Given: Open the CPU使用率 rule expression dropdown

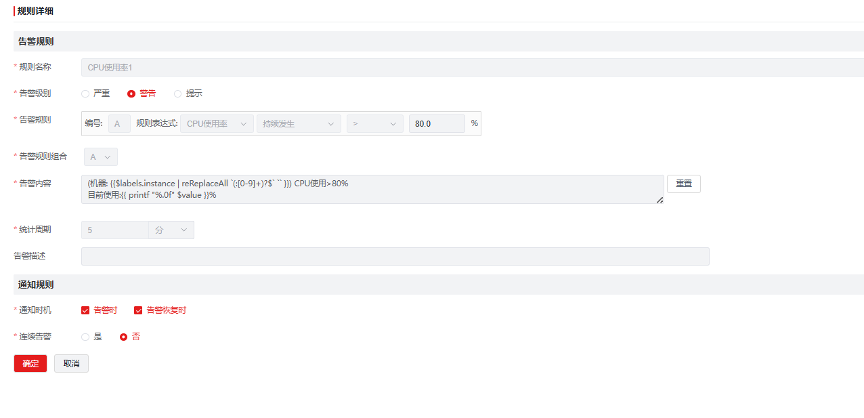Looking at the screenshot, I should point(217,124).
